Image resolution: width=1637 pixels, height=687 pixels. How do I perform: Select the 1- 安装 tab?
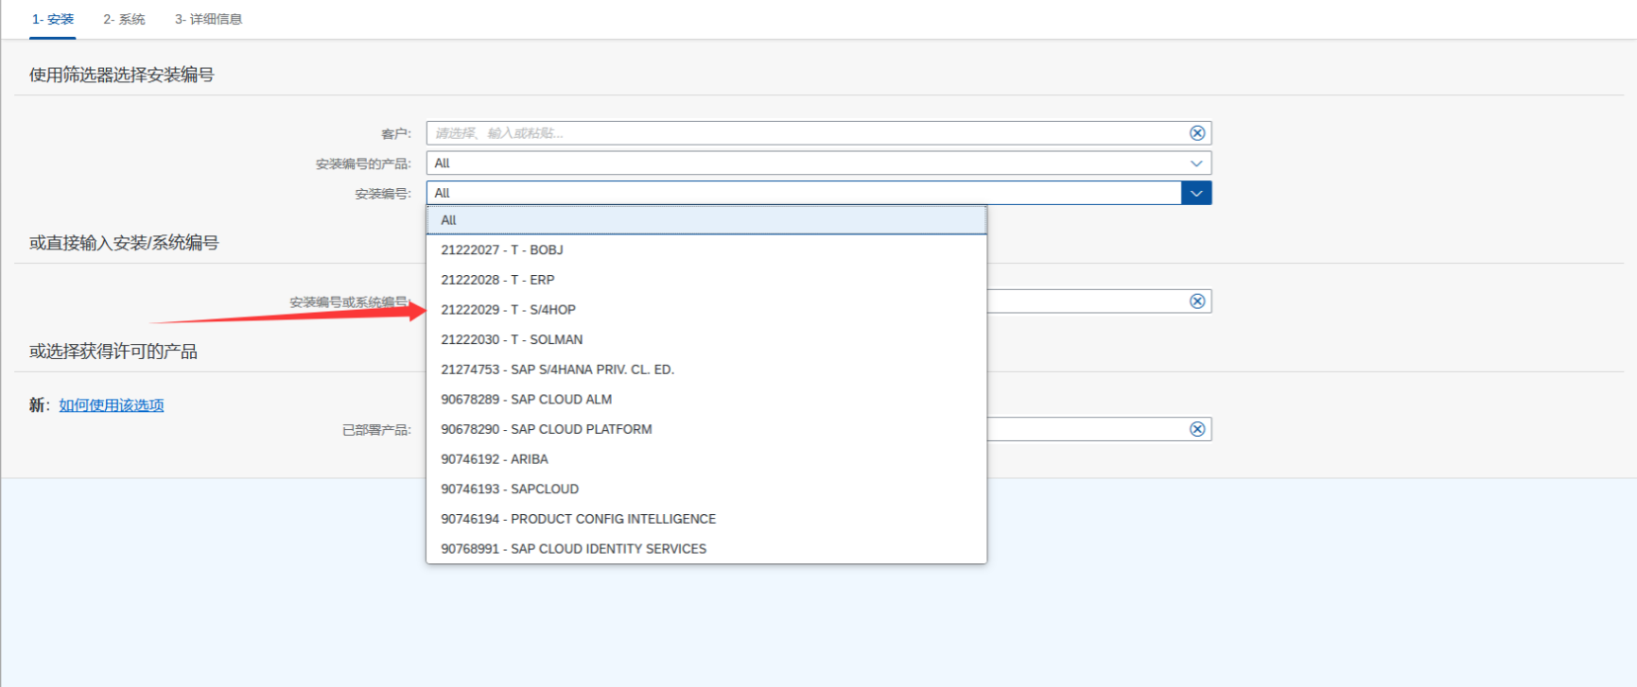coord(53,19)
